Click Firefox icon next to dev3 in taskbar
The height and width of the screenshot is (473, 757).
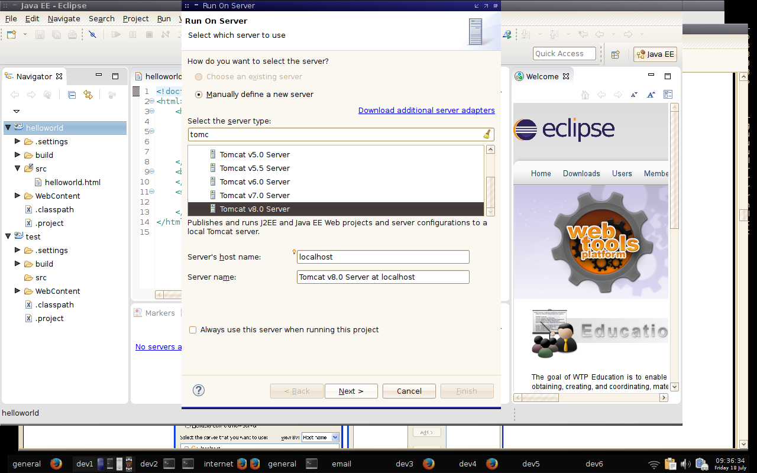pyautogui.click(x=429, y=464)
